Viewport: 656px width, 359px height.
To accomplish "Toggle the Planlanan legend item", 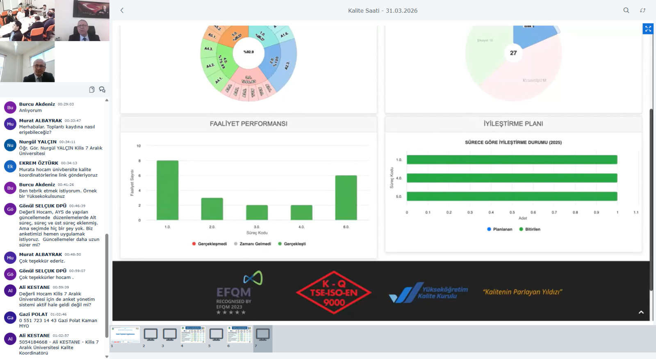I will [499, 229].
